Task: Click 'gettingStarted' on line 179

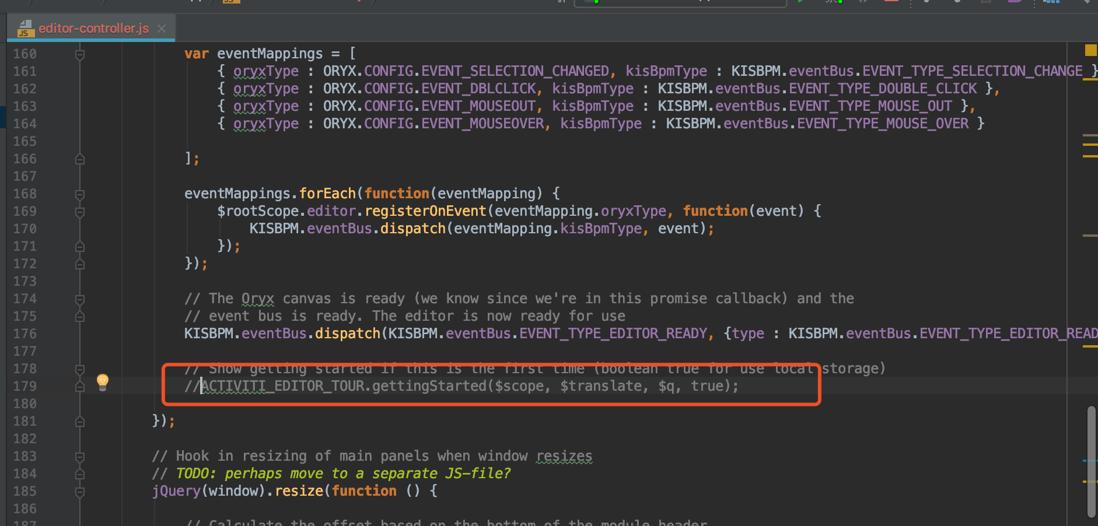Action: point(429,386)
